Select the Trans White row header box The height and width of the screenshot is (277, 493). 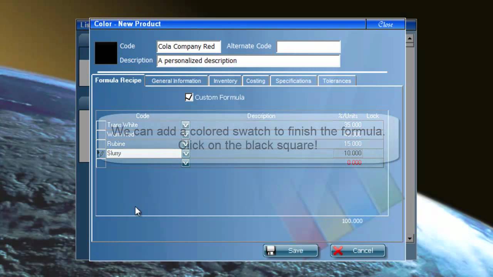[x=101, y=125]
